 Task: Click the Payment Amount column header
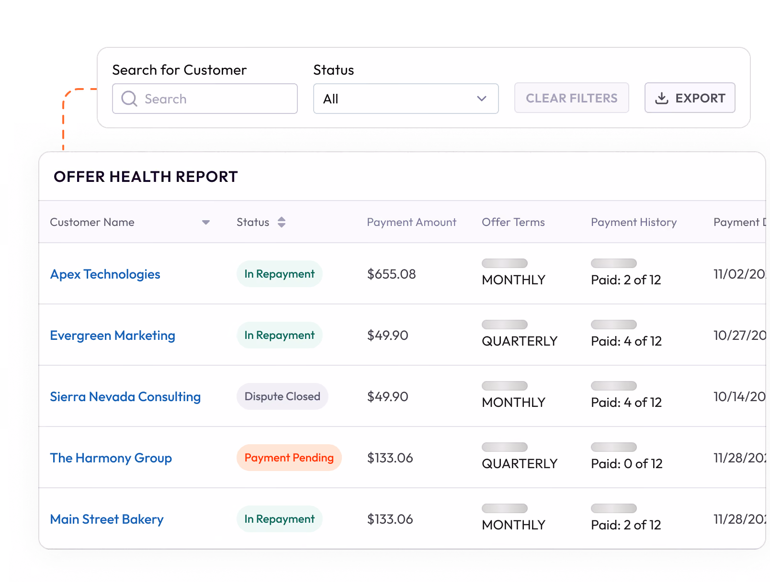[x=412, y=222]
